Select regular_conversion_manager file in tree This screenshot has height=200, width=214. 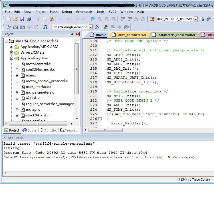tap(50, 104)
